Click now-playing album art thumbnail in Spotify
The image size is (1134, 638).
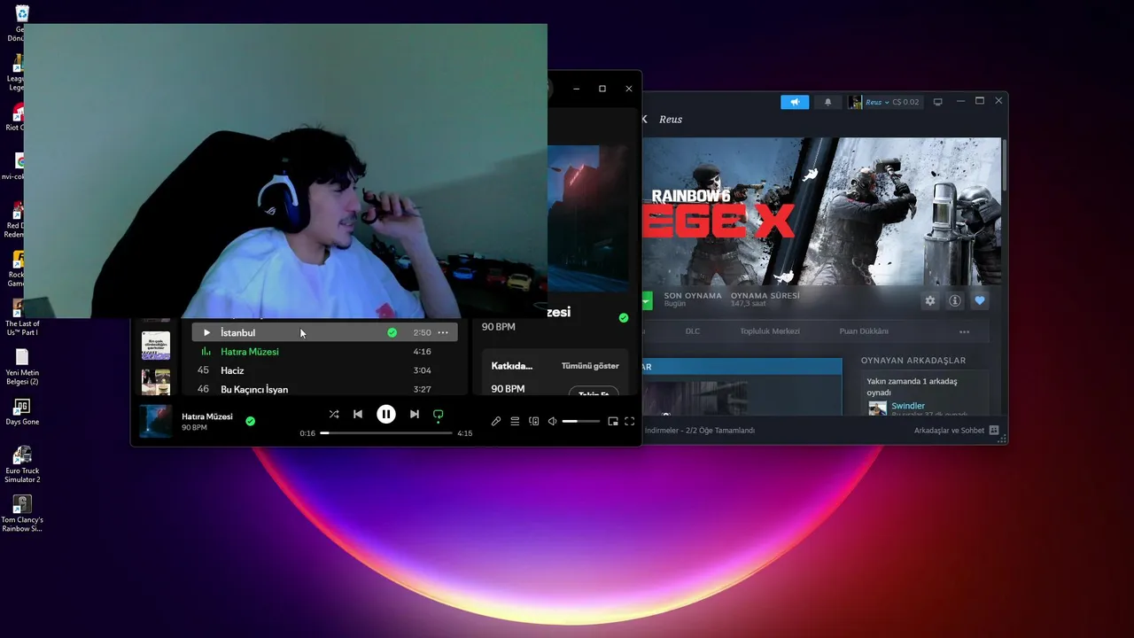point(156,421)
